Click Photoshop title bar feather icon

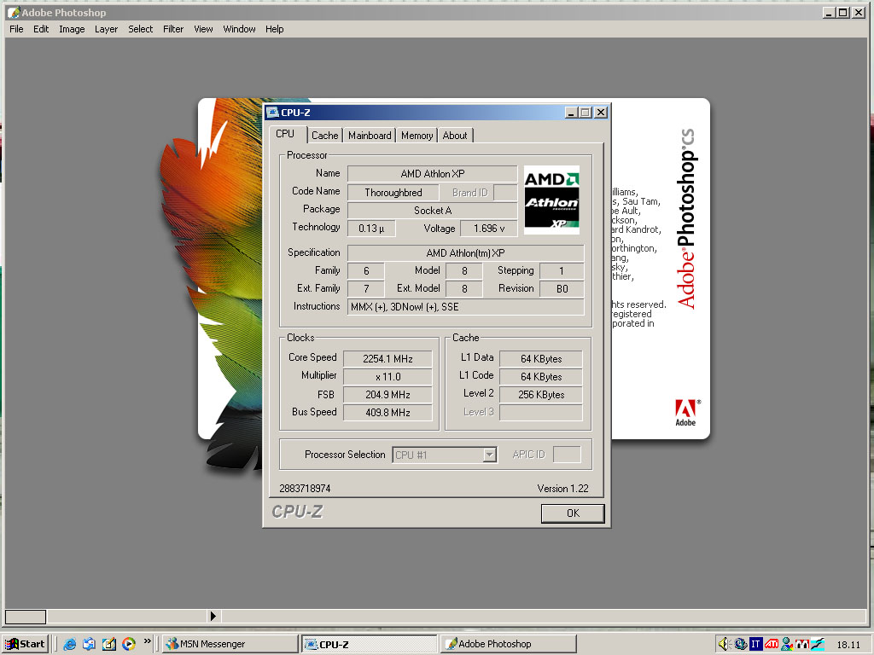14,12
